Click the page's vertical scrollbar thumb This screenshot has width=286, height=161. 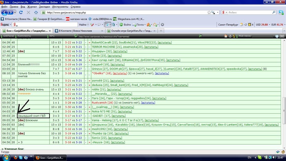(284, 111)
